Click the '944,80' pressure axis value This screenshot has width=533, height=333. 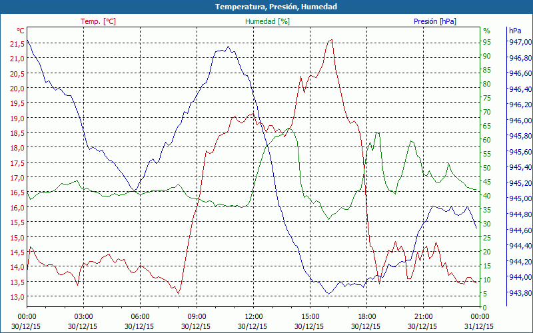(520, 214)
